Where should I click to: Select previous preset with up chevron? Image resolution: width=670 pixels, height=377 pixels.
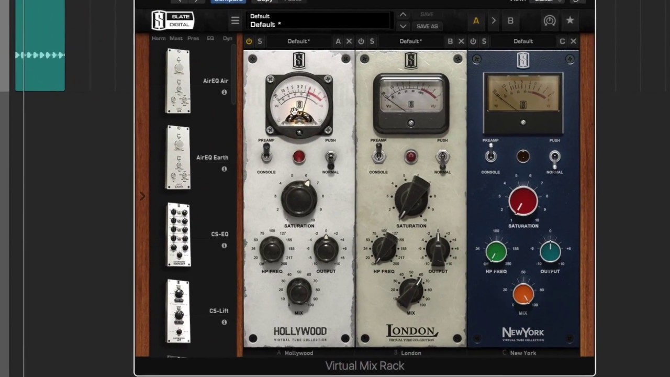pyautogui.click(x=403, y=15)
